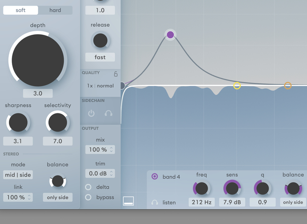Open the mix 100 % stepper
Screen dimensions: 307x224
coord(100,149)
